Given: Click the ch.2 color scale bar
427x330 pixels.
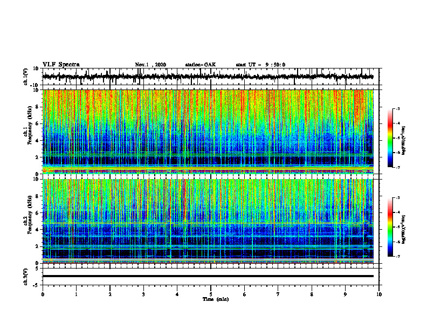Looking at the screenshot, I should tap(390, 227).
